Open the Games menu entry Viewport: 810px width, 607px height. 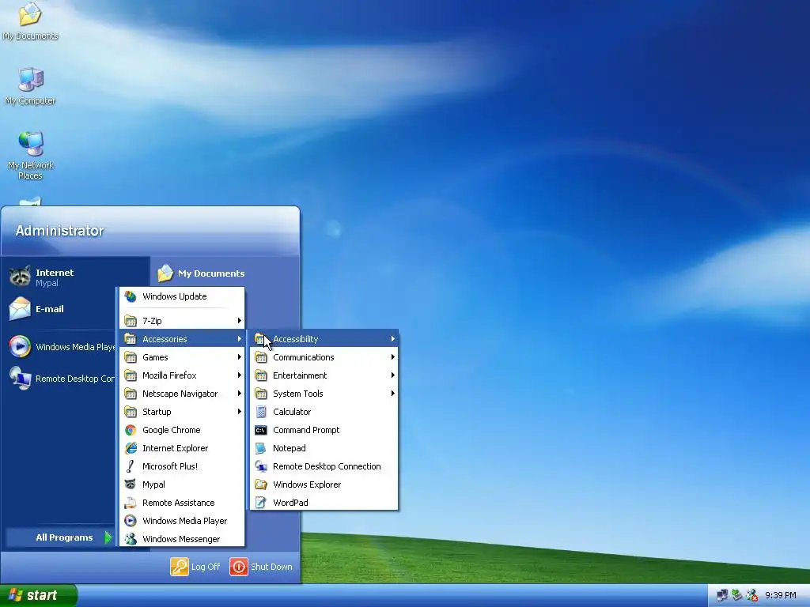(x=182, y=357)
